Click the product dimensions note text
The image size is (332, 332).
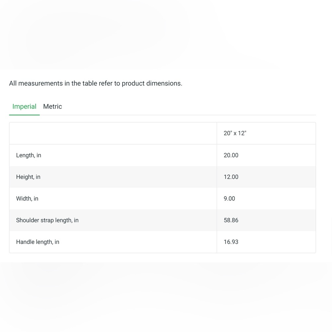96,83
